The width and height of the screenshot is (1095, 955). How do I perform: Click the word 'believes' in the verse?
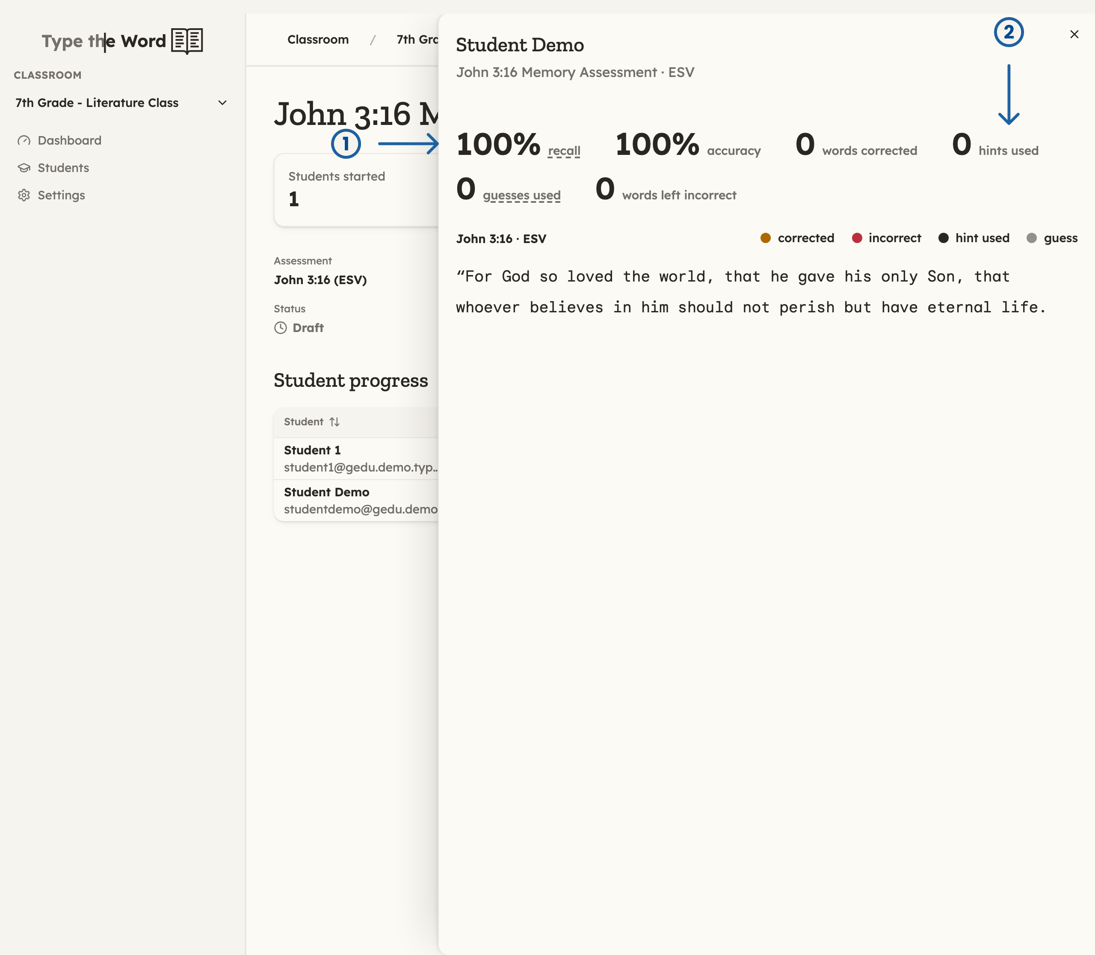[566, 308]
